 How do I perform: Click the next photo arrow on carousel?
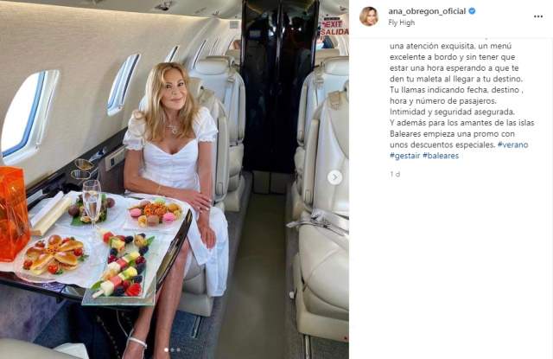(x=334, y=177)
